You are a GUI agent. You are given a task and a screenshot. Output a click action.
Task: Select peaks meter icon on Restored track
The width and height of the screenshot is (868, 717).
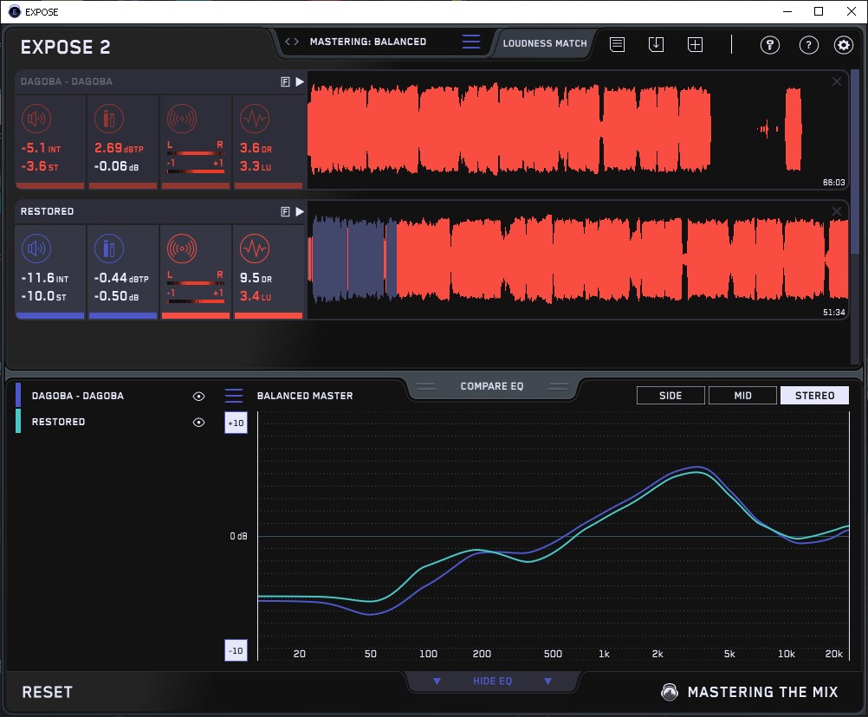point(109,249)
